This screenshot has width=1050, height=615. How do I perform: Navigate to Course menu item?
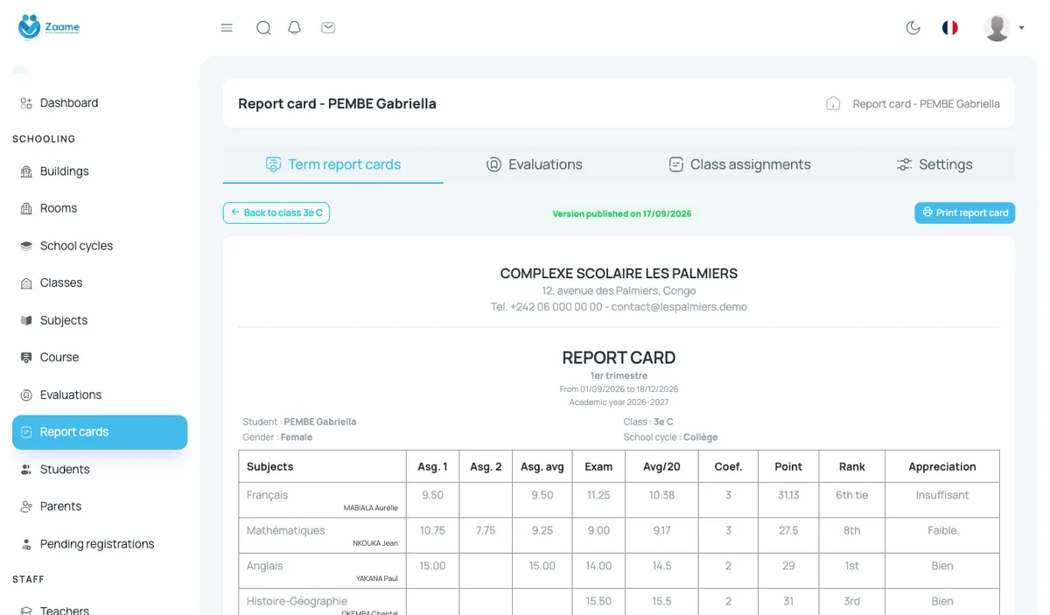click(x=100, y=357)
